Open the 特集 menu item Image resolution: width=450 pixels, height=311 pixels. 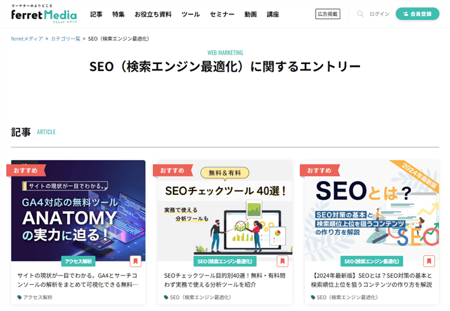(119, 15)
